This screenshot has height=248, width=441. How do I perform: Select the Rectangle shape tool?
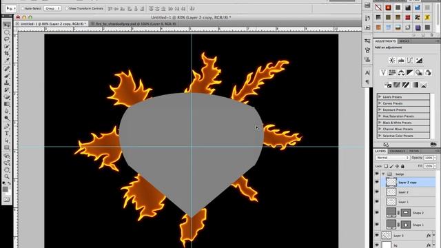click(7, 147)
